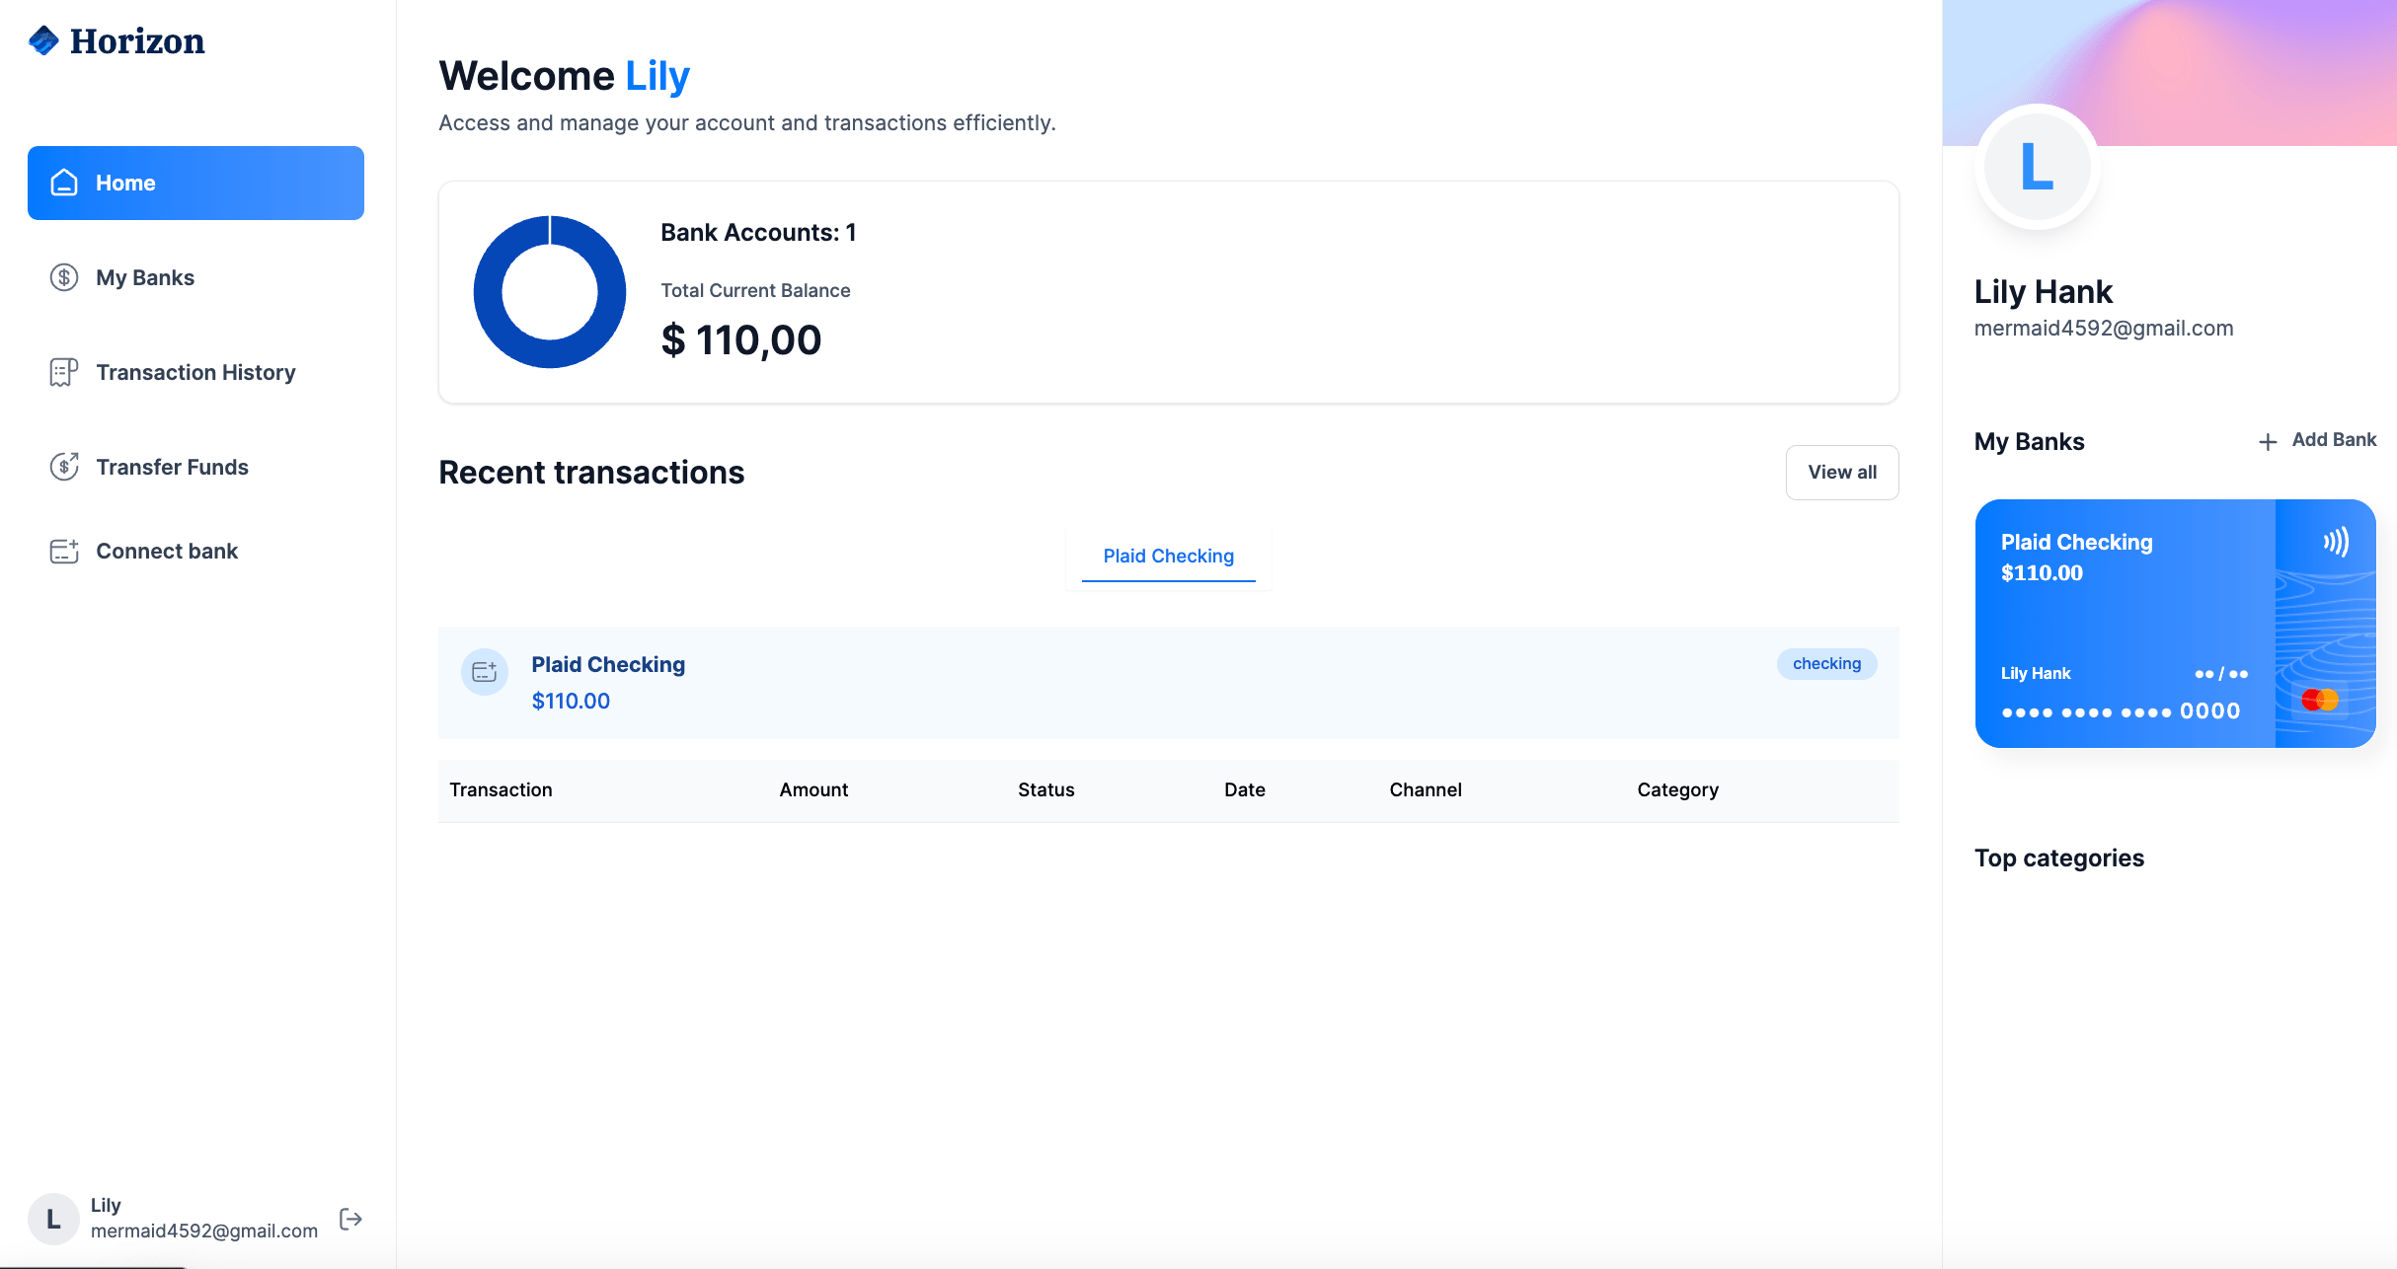Click the small L avatar in footer
The image size is (2397, 1269).
53,1219
